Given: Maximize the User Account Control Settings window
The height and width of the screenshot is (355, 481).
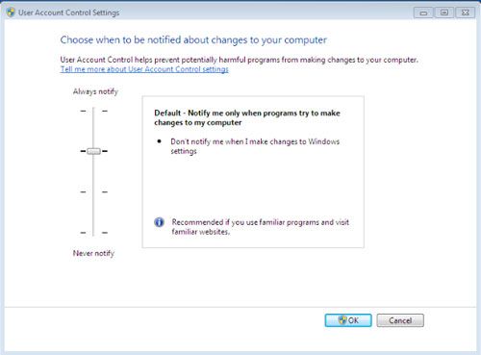Looking at the screenshot, I should [444, 13].
